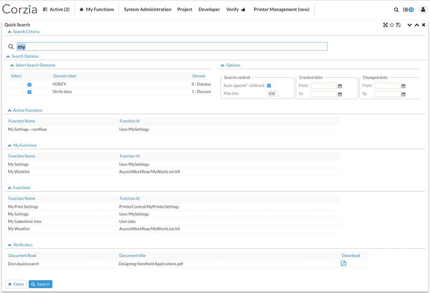Select PrinterControl/MyPrinterSettings function id
This screenshot has height=293, width=430.
(x=149, y=207)
